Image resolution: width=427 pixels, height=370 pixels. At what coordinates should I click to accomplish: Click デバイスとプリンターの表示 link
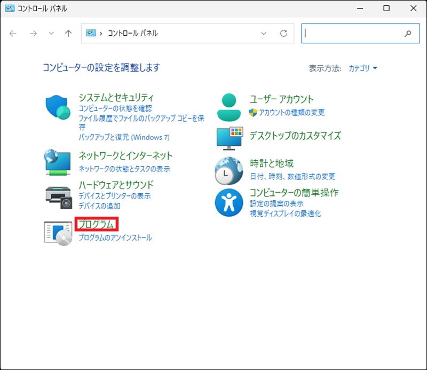[114, 196]
